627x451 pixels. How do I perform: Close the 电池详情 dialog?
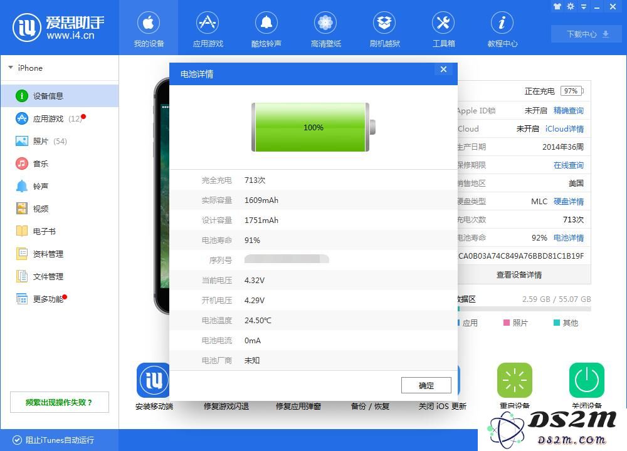point(443,70)
